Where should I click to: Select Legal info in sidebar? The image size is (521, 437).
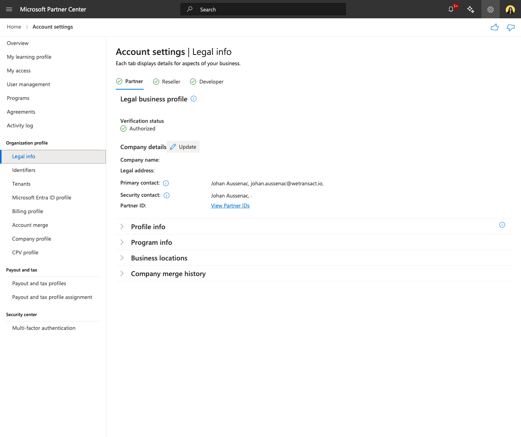(53, 156)
